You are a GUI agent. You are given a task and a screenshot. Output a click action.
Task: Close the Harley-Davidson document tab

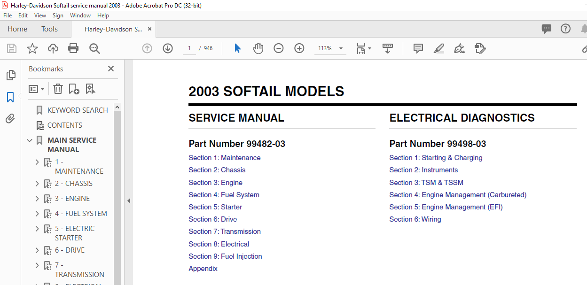pos(150,29)
